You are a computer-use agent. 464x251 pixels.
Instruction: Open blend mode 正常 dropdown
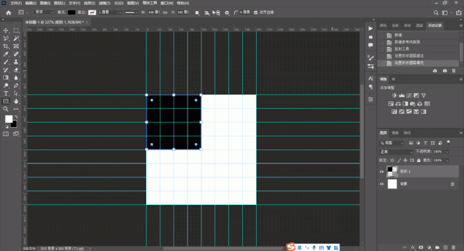[x=396, y=152]
